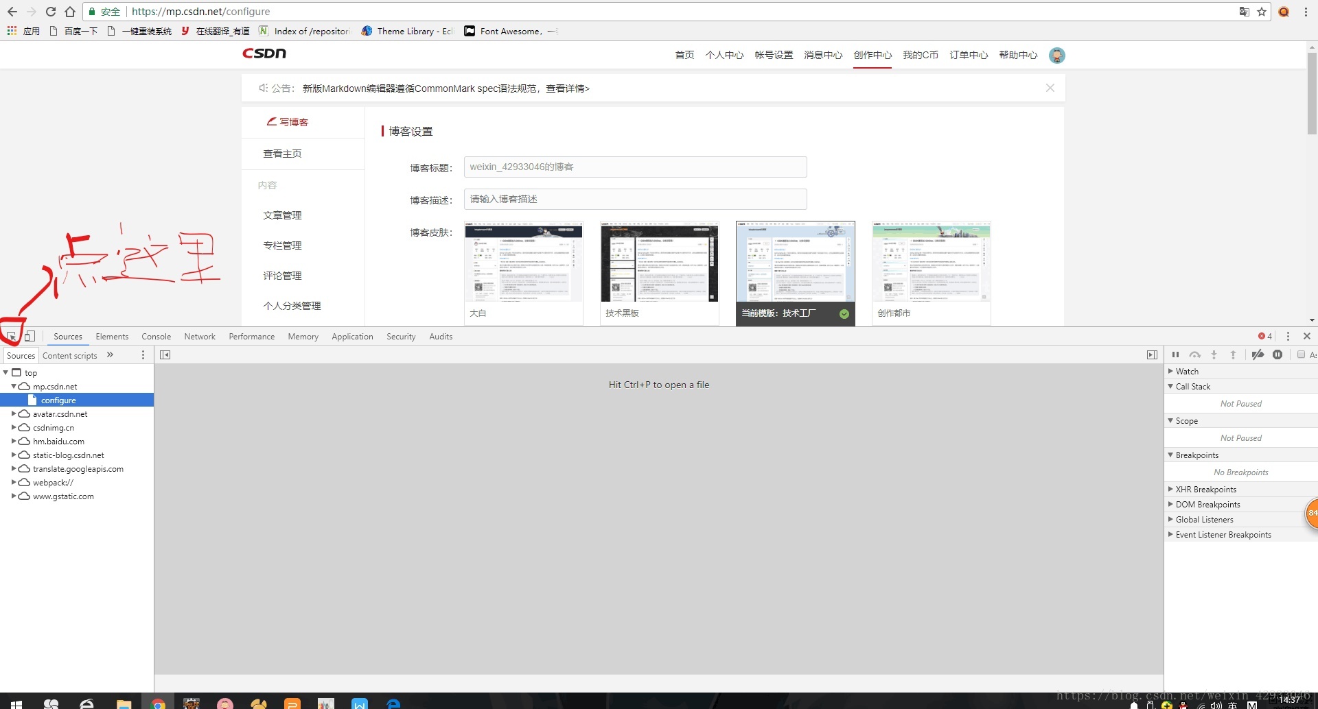Open the Application tab
This screenshot has height=709, width=1318.
click(352, 337)
